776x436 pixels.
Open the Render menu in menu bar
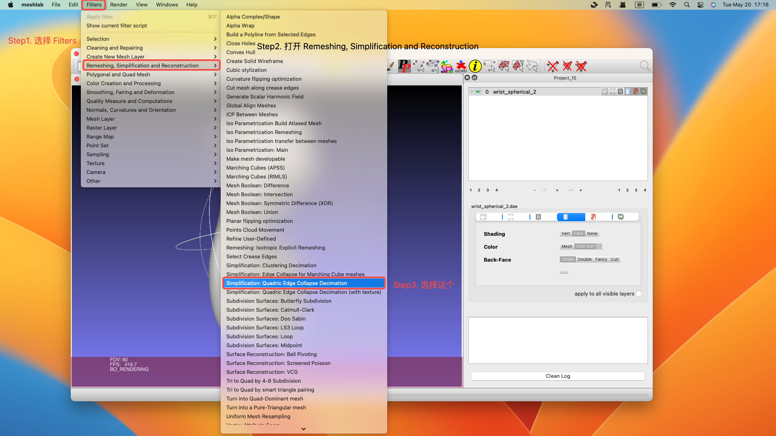click(x=118, y=5)
